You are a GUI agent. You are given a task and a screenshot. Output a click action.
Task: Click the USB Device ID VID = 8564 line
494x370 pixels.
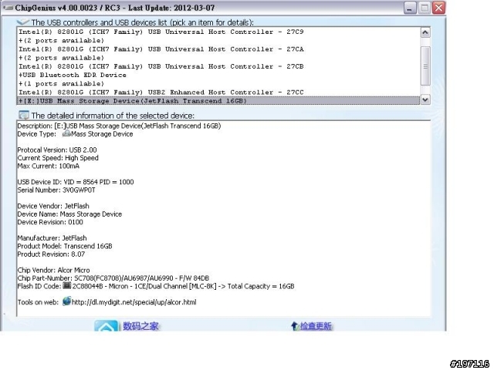click(x=76, y=182)
